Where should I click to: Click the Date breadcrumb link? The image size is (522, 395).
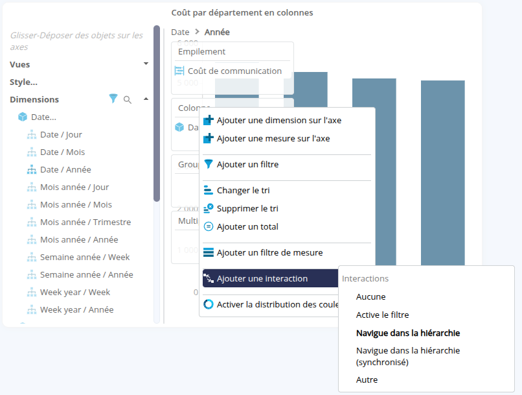180,32
